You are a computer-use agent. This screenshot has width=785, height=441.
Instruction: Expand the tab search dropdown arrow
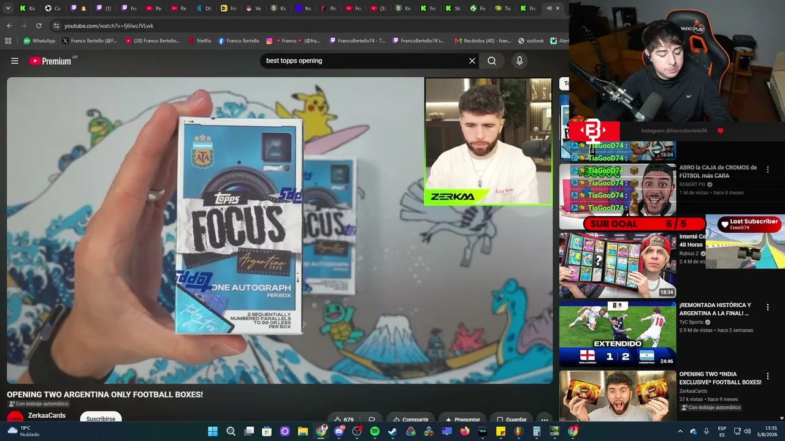(x=8, y=9)
